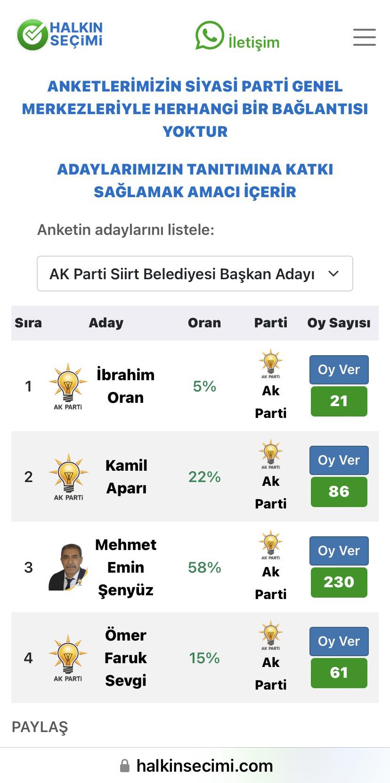390x783 pixels.
Task: Click party column logo in İbrahim Oran row
Action: coord(271,364)
